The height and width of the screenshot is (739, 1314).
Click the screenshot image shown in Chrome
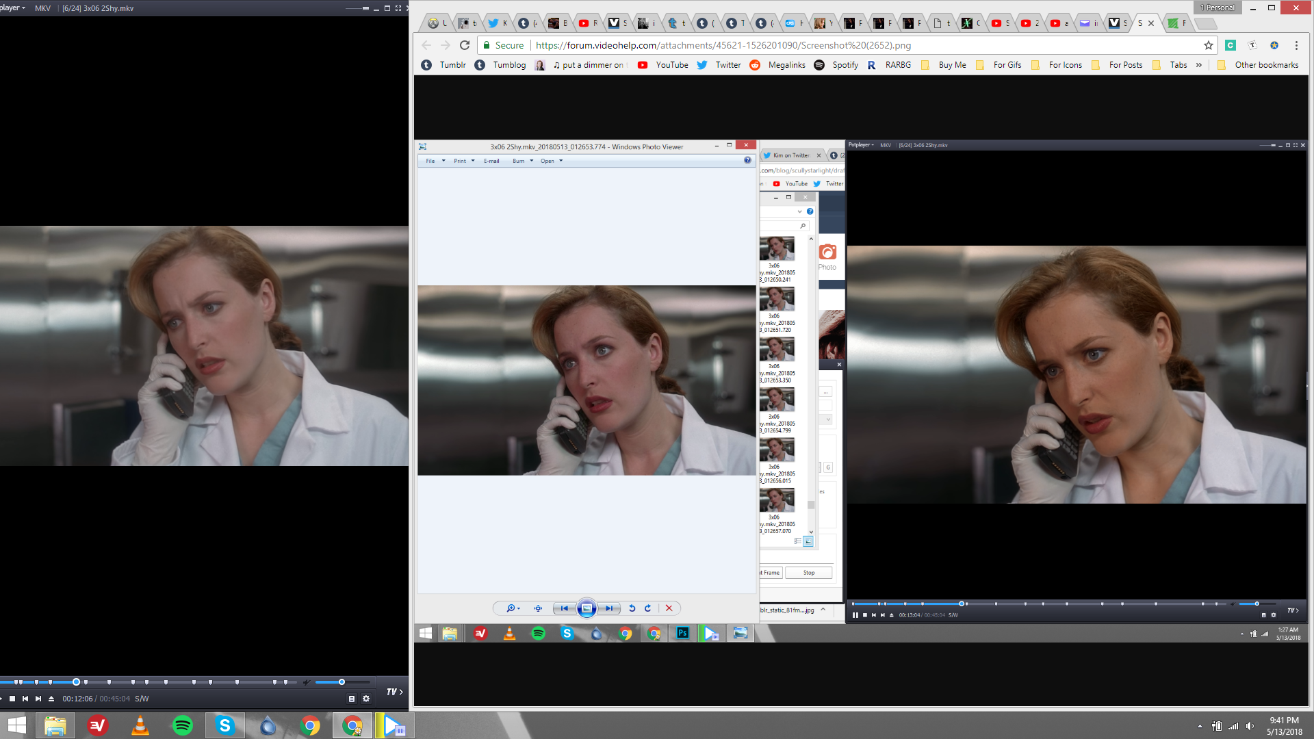click(861, 391)
